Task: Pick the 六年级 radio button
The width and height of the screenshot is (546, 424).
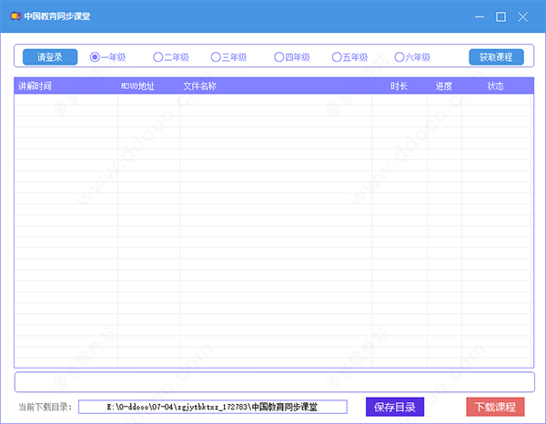Action: (x=412, y=57)
